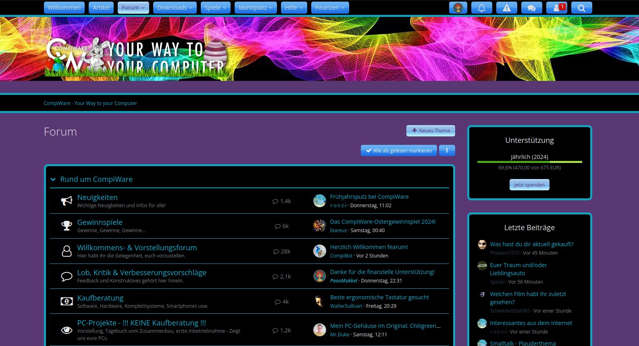This screenshot has height=346, width=639.
Task: Click username WalterSullivan
Action: tap(346, 306)
